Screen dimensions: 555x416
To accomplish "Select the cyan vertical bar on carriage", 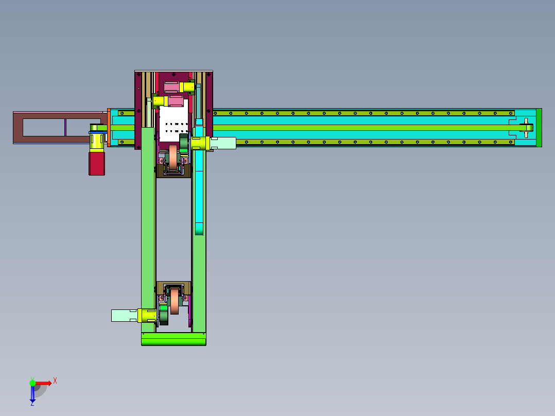I will pyautogui.click(x=199, y=177).
